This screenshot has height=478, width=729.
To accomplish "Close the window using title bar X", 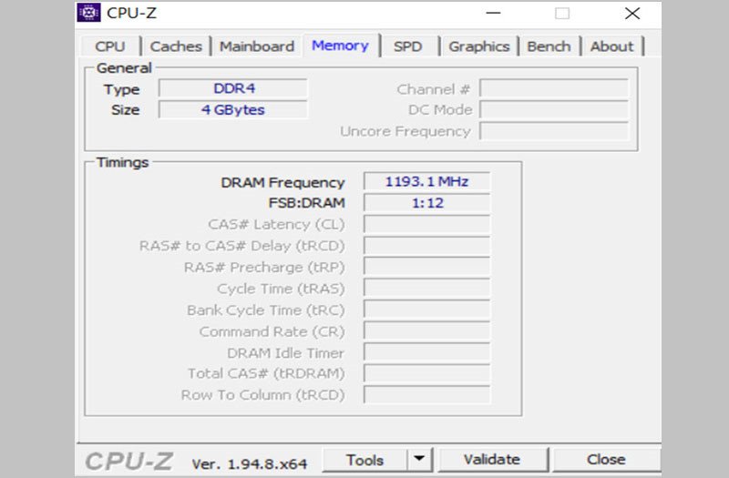I will (631, 13).
